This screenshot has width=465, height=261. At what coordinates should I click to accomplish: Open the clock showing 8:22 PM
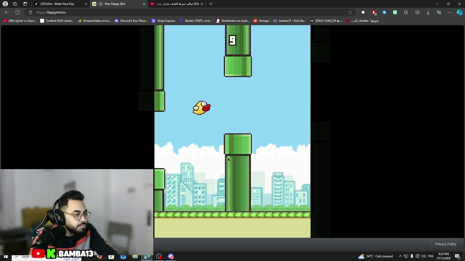click(x=444, y=256)
